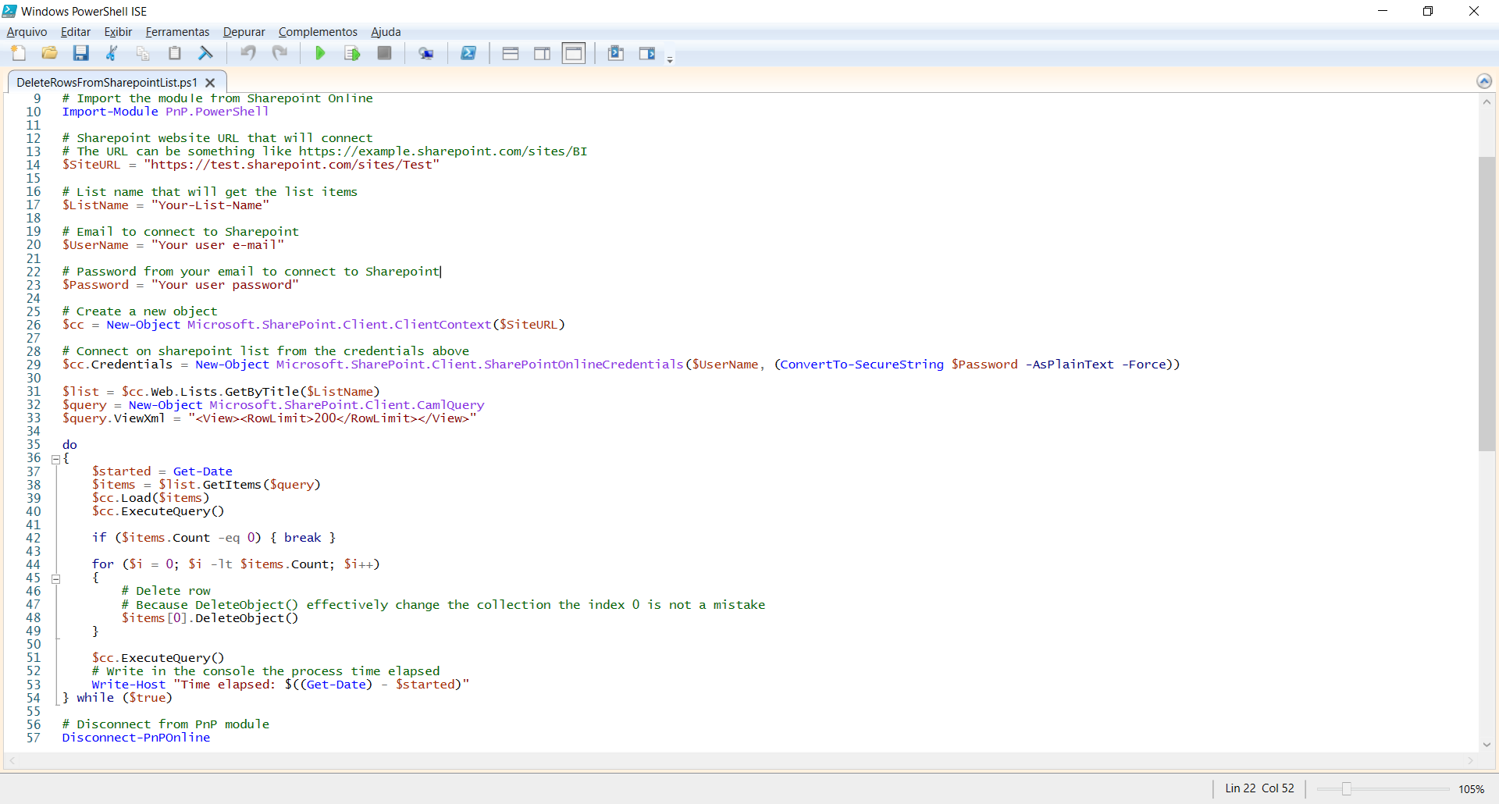
Task: Launch PowerShell.exe from the toolbar
Action: point(469,53)
